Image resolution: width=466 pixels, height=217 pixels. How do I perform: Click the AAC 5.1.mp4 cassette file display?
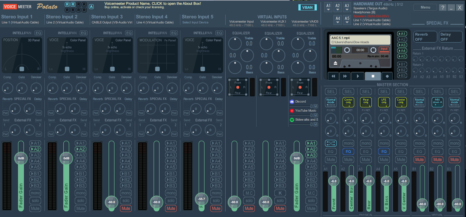click(x=360, y=40)
